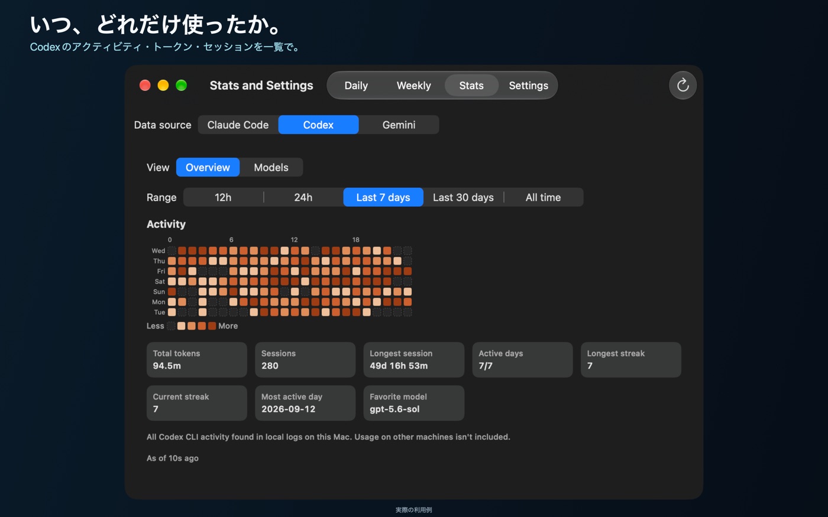This screenshot has height=517, width=828.
Task: Select the Overview view
Action: pos(208,167)
